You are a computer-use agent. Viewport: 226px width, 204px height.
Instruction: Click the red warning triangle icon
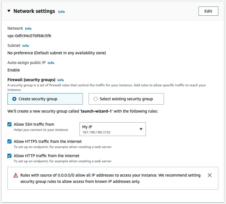pyautogui.click(x=16, y=175)
